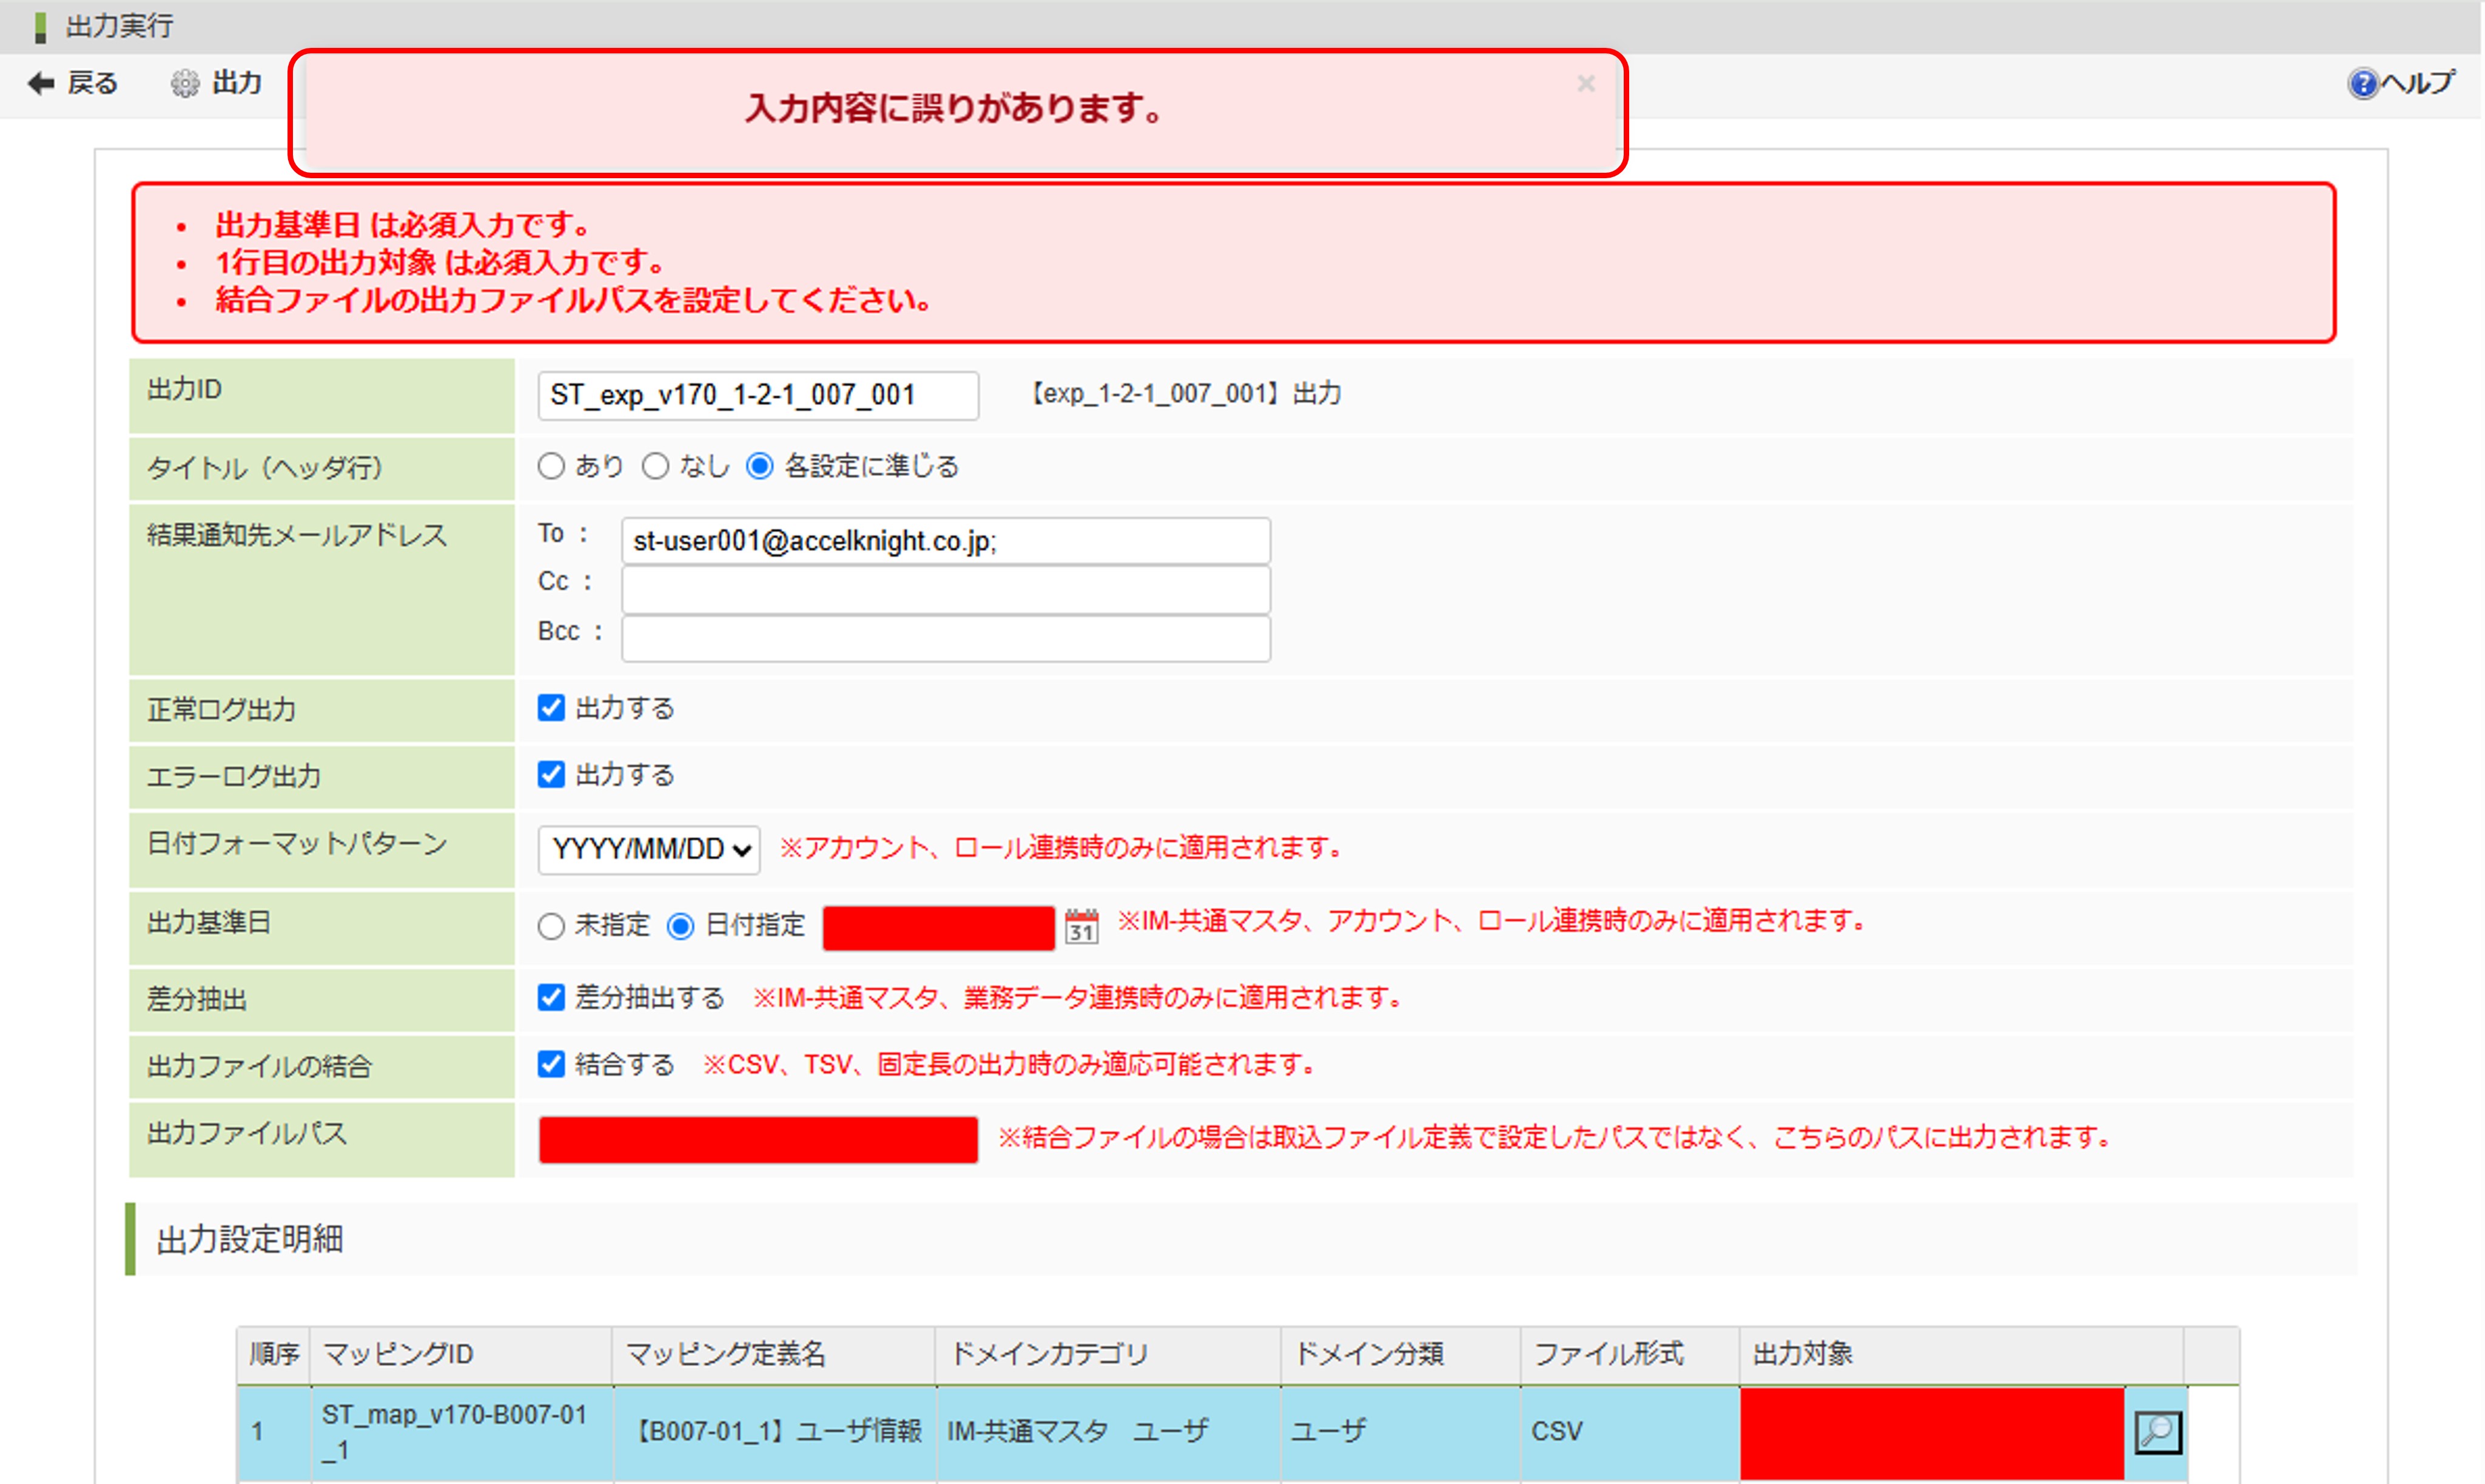Close the input error notification
2485x1484 pixels.
(1585, 84)
